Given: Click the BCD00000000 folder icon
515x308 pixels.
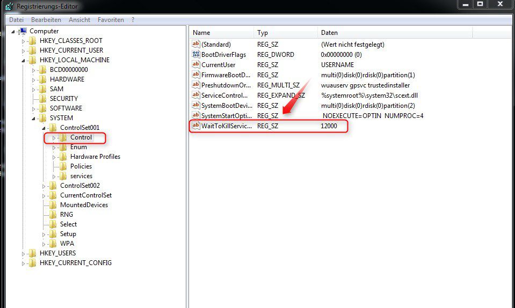Looking at the screenshot, I should [x=42, y=70].
